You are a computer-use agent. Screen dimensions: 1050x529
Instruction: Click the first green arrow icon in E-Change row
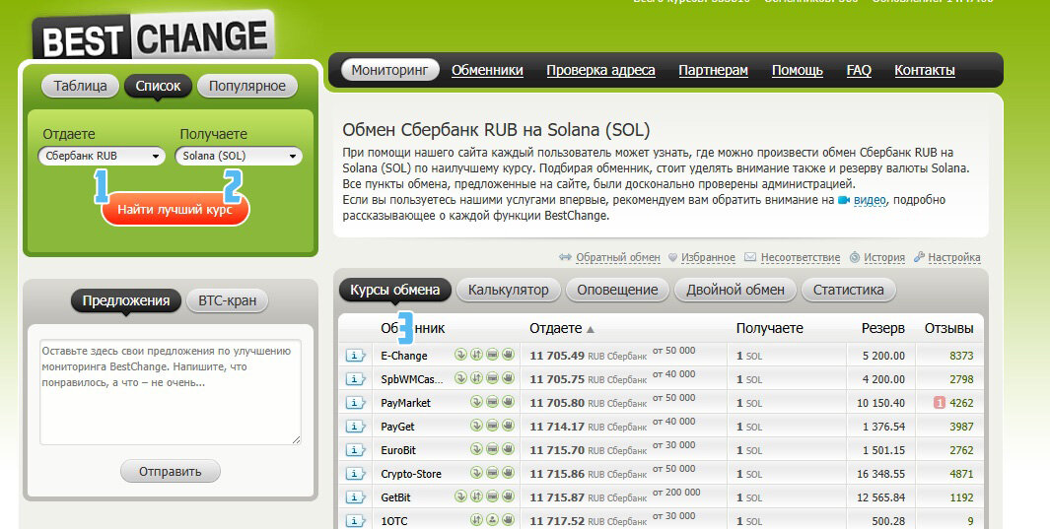click(x=460, y=355)
